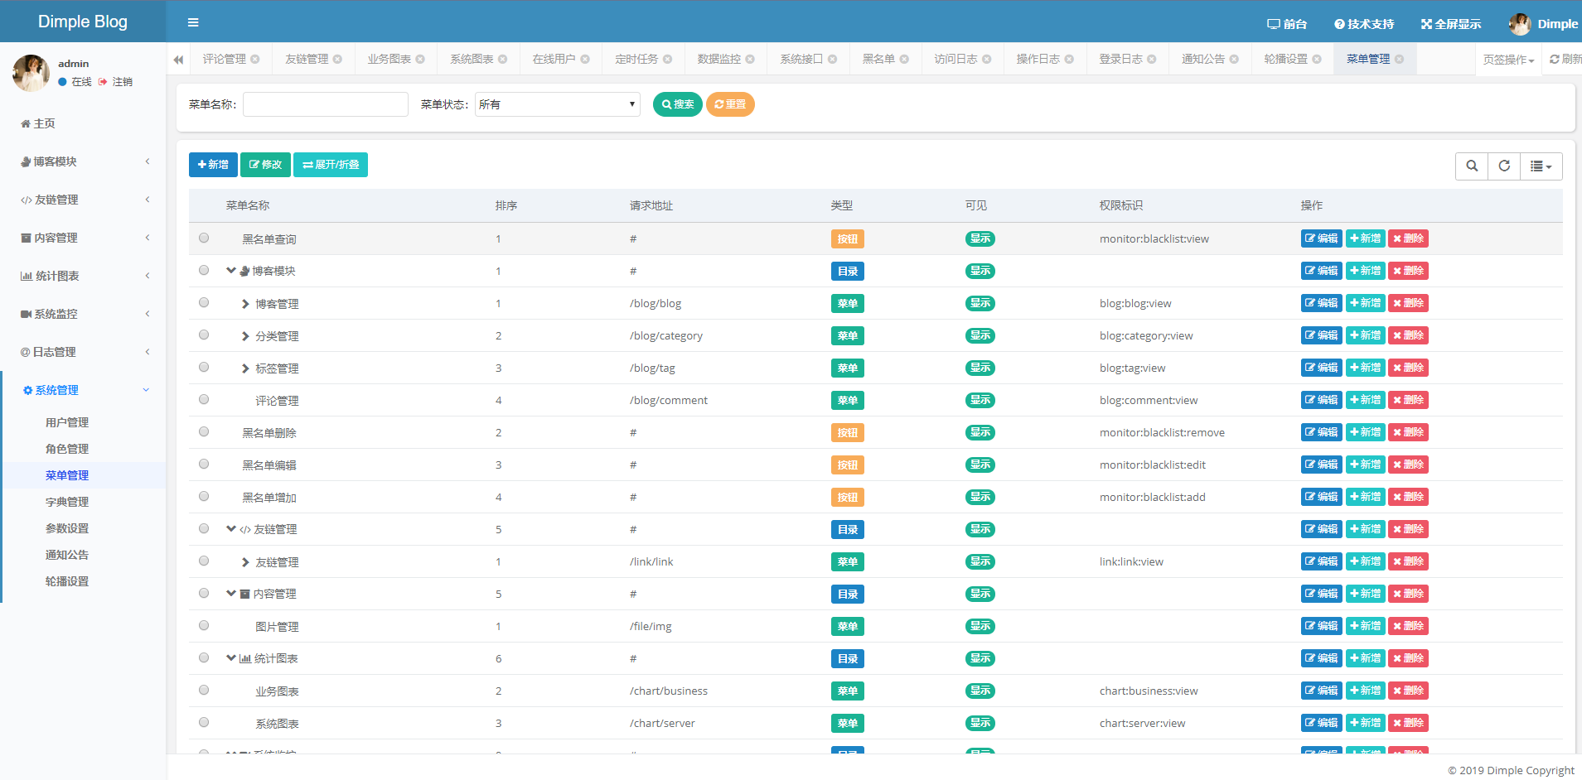Open the 菜单状态 dropdown
This screenshot has width=1582, height=780.
(x=558, y=104)
